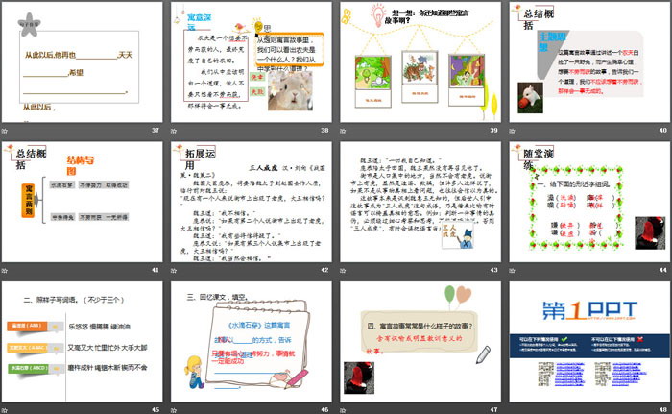Select slide 40 with the theme summary paragraph

click(x=589, y=62)
